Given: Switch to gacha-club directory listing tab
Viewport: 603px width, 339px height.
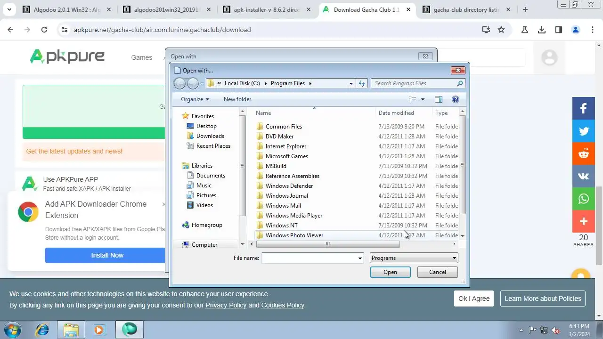Looking at the screenshot, I should [x=466, y=9].
